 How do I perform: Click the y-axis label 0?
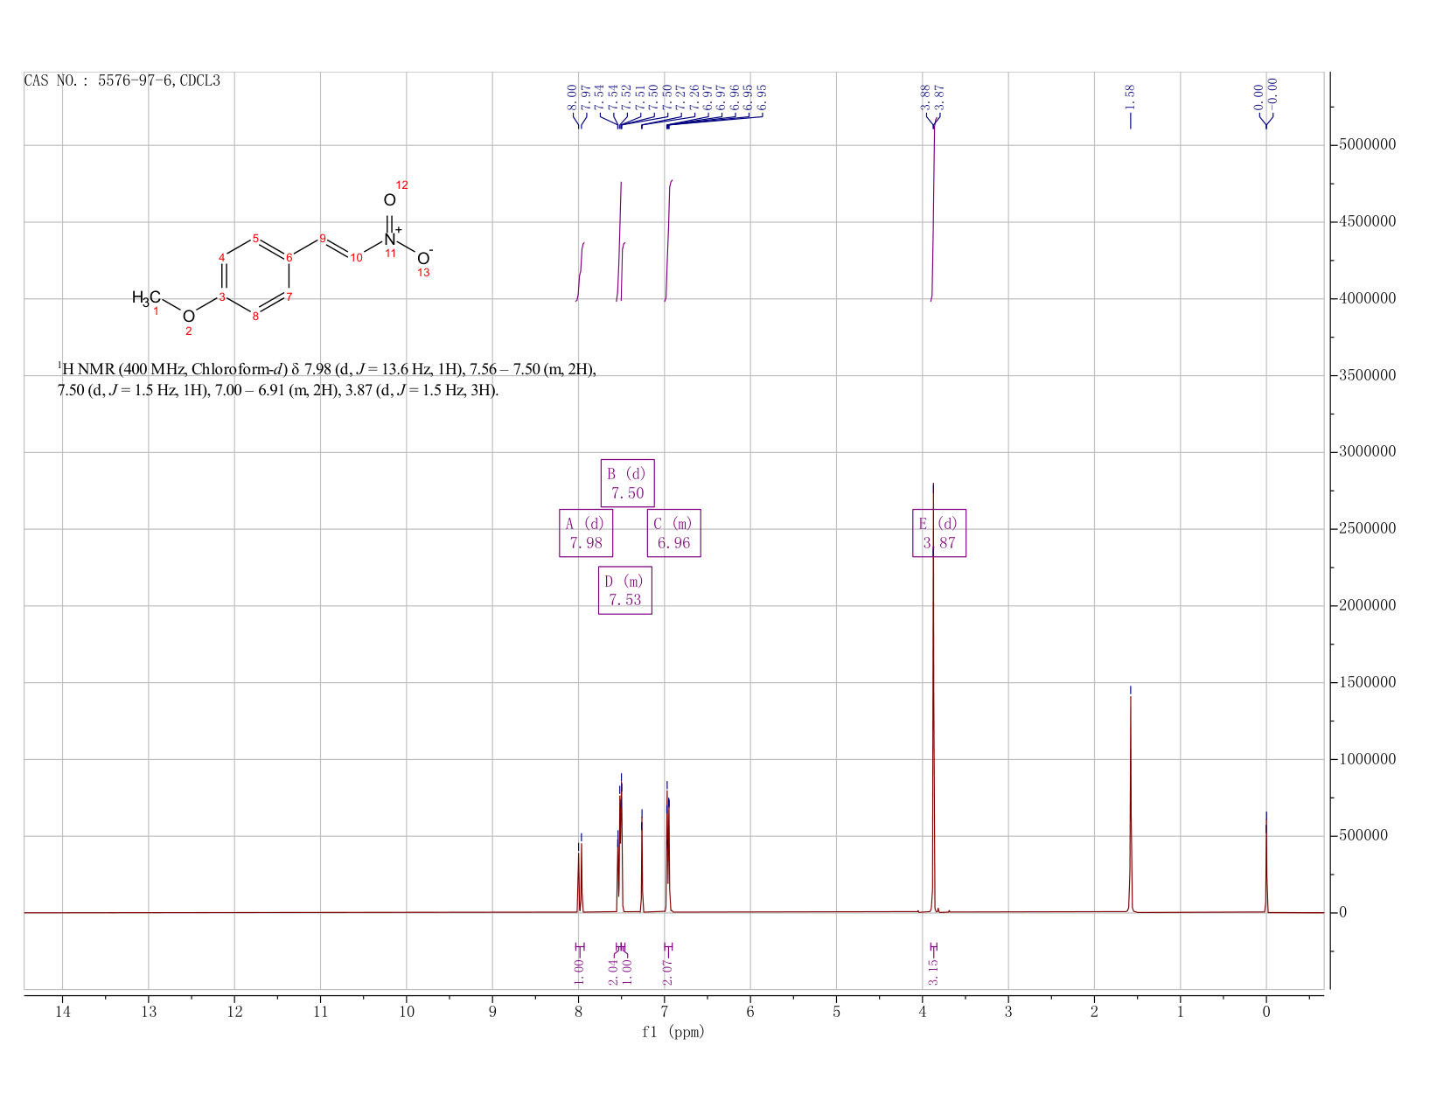click(x=1342, y=912)
